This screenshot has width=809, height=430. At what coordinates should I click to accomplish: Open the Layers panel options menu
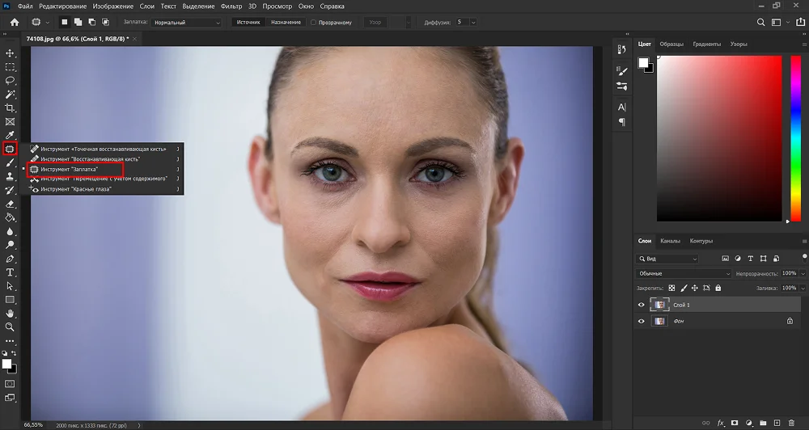[x=804, y=242]
